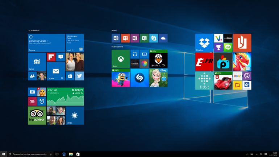Open the green Xbox tile

(121, 59)
